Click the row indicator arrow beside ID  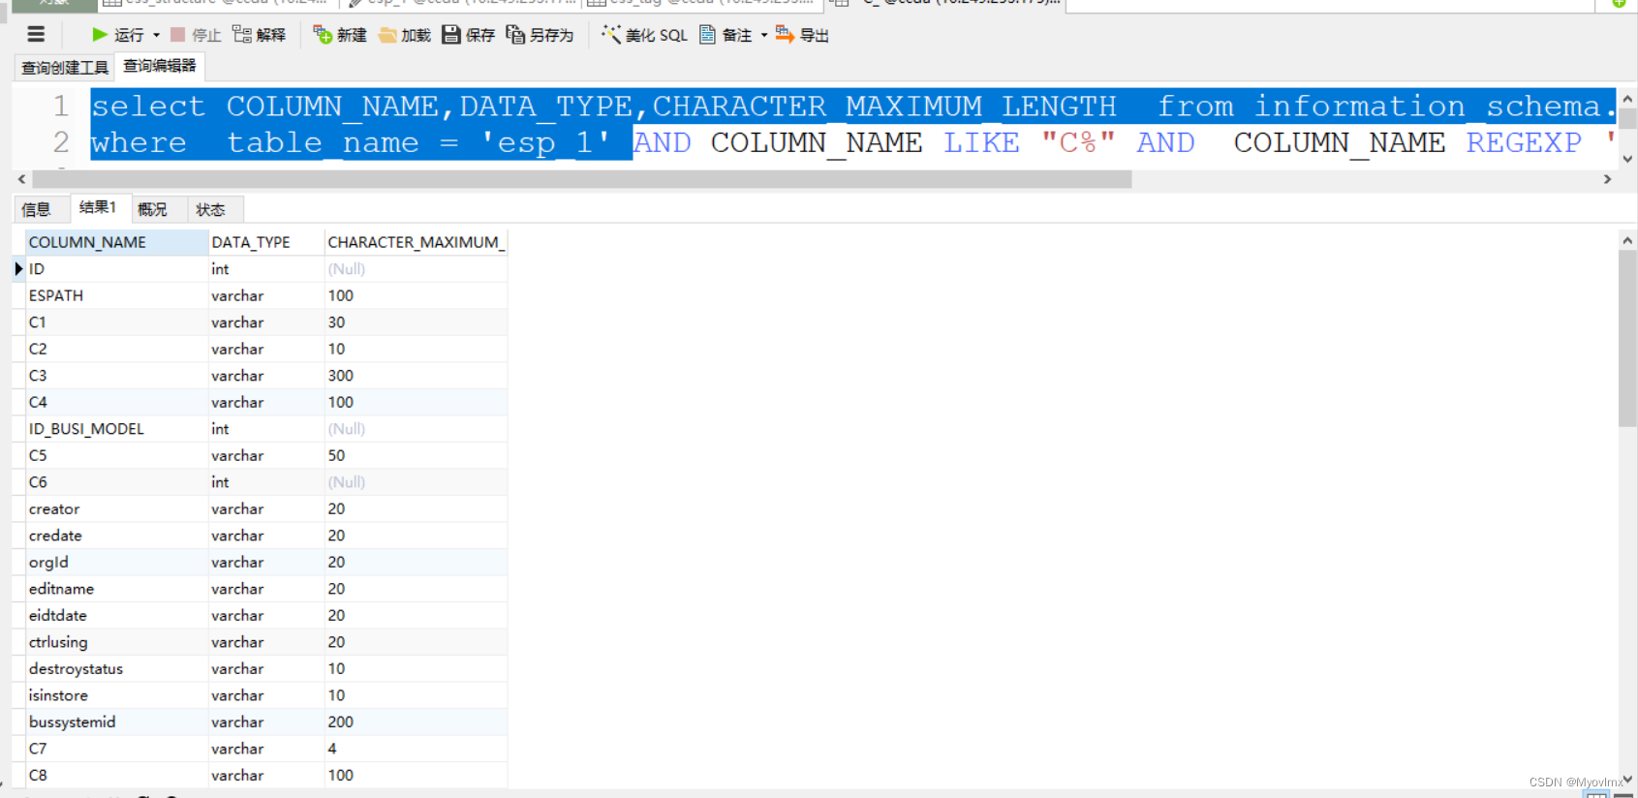[x=18, y=269]
